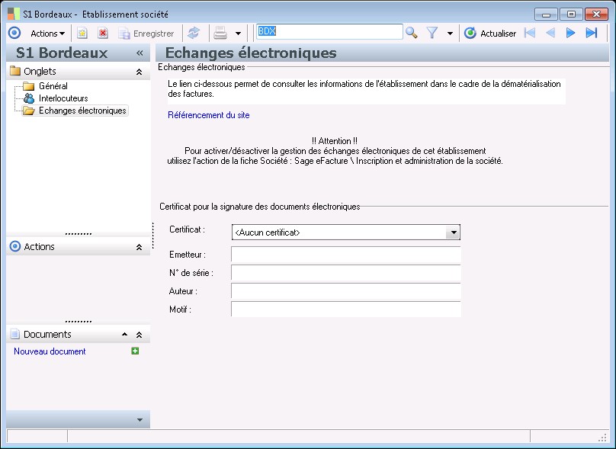Viewport: 616px width, 449px height.
Task: Click the Actions section header icon
Action: tap(15, 246)
